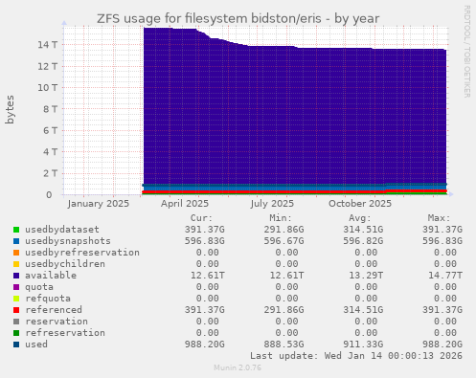The height and width of the screenshot is (378, 476).
Task: Click the graph title ZFS usage for filesystem bidston/eris
Action: point(238,18)
